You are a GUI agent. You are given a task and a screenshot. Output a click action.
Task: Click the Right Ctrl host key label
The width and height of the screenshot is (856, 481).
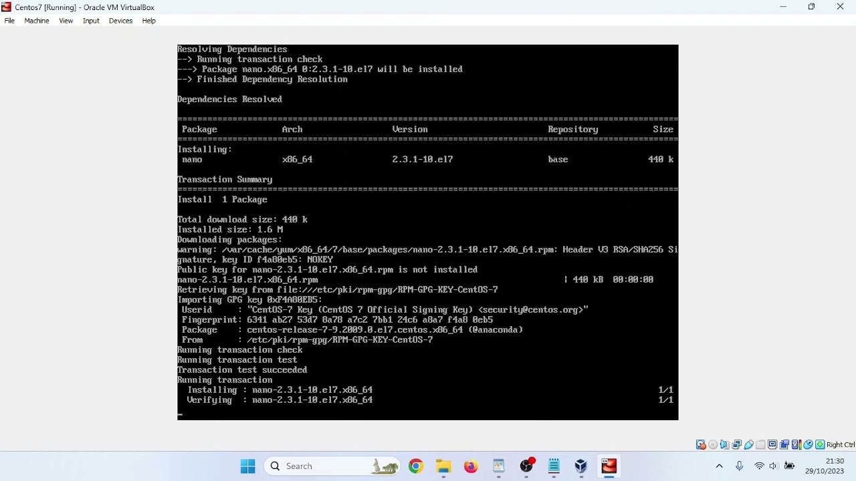pos(841,444)
